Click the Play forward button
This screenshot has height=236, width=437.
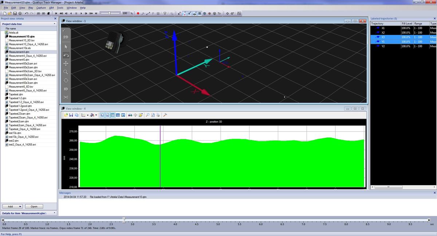coord(81,13)
